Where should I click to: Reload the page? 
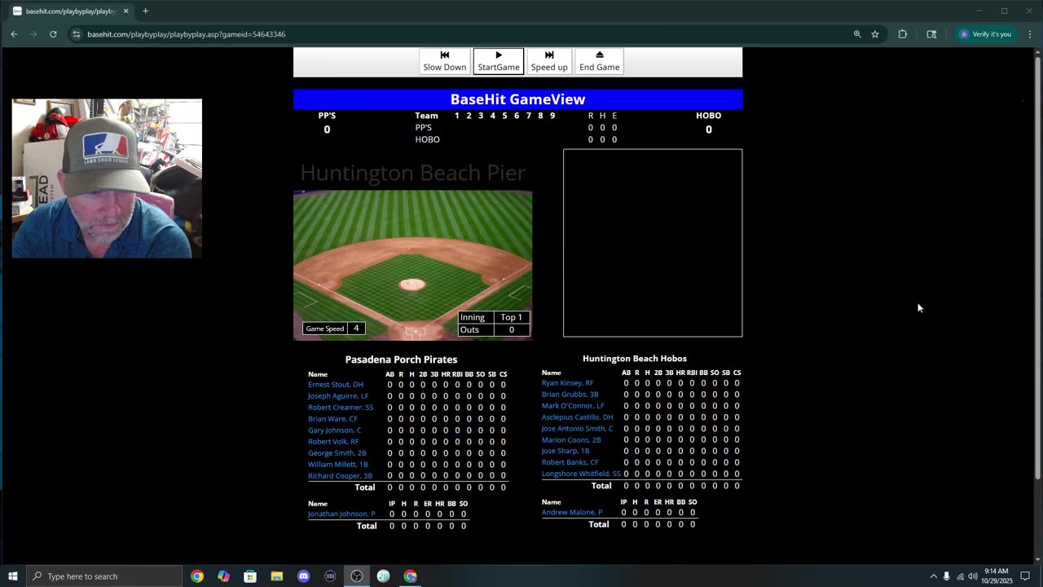53,34
